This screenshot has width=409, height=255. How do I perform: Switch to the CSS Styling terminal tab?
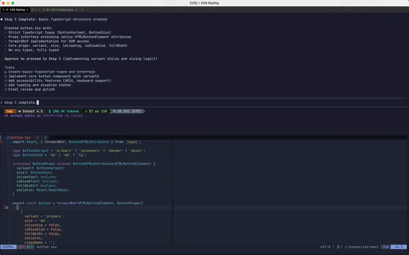coord(15,10)
